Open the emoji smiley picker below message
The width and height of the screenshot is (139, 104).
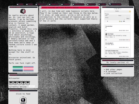point(120,21)
